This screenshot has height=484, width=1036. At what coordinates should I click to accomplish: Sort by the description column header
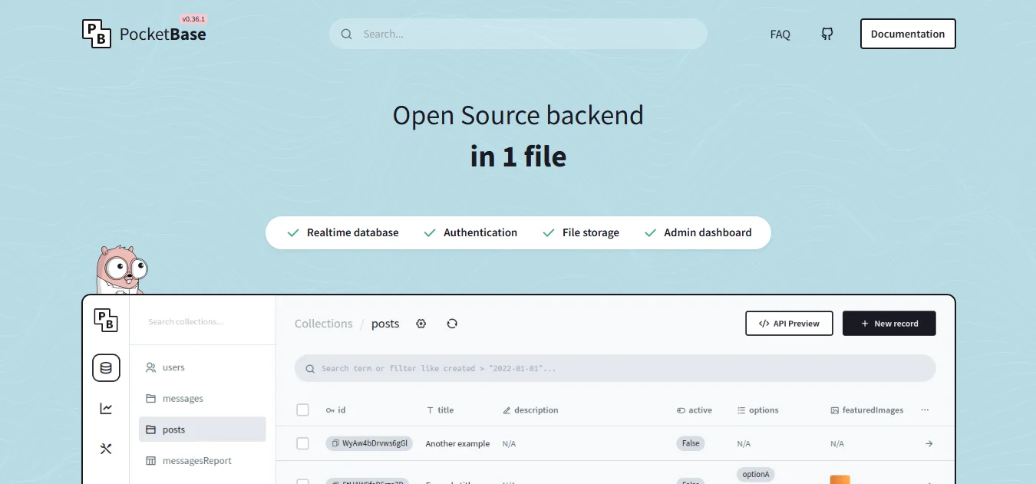(530, 410)
